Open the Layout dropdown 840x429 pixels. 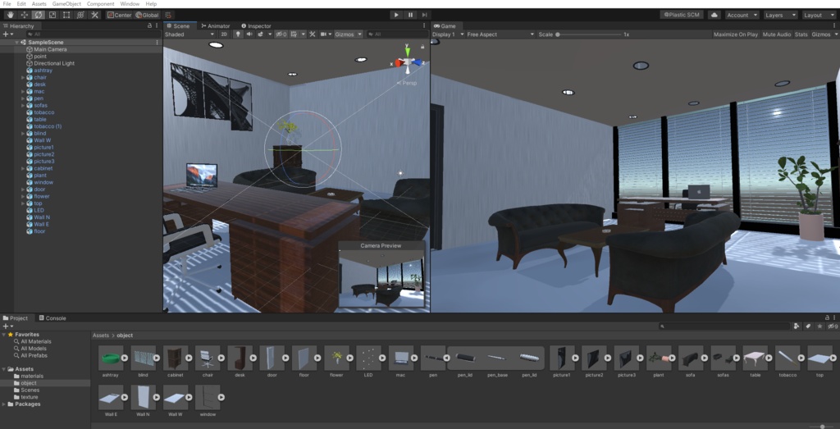coord(819,15)
